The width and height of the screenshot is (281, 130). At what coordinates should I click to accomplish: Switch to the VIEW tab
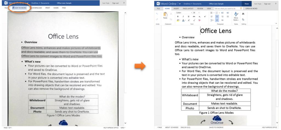pos(209,9)
